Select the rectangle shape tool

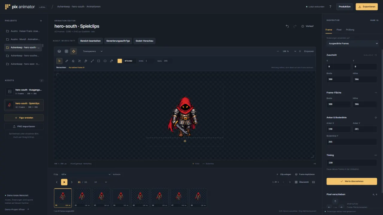(x=99, y=61)
